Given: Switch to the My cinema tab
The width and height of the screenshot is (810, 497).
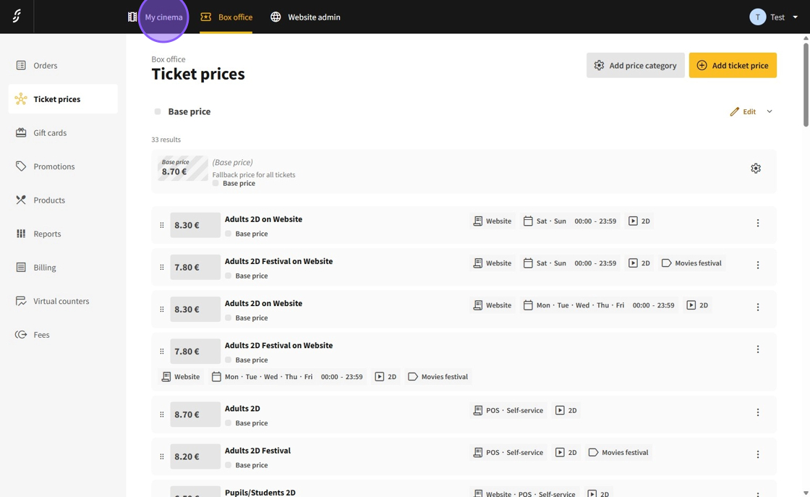Looking at the screenshot, I should [163, 17].
